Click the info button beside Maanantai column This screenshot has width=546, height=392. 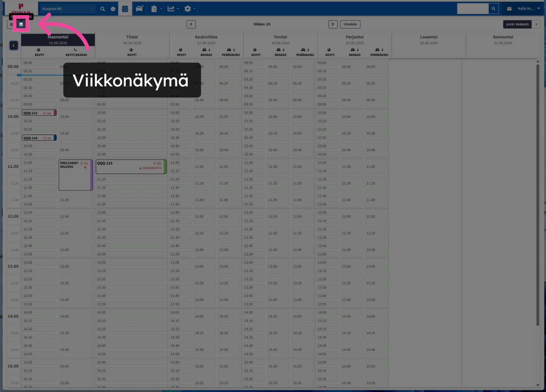coord(13,45)
